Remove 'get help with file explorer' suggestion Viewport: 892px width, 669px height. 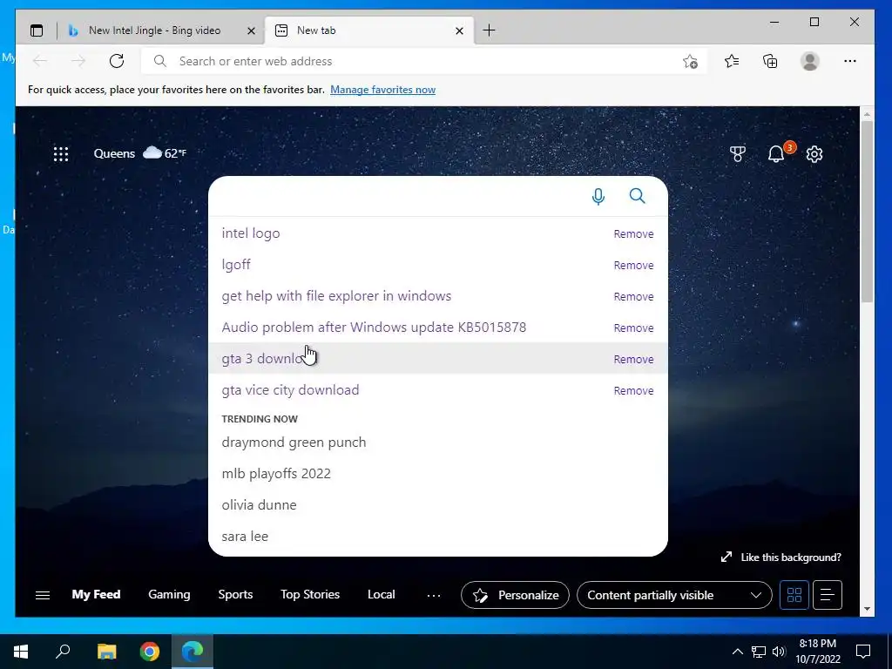click(x=633, y=296)
